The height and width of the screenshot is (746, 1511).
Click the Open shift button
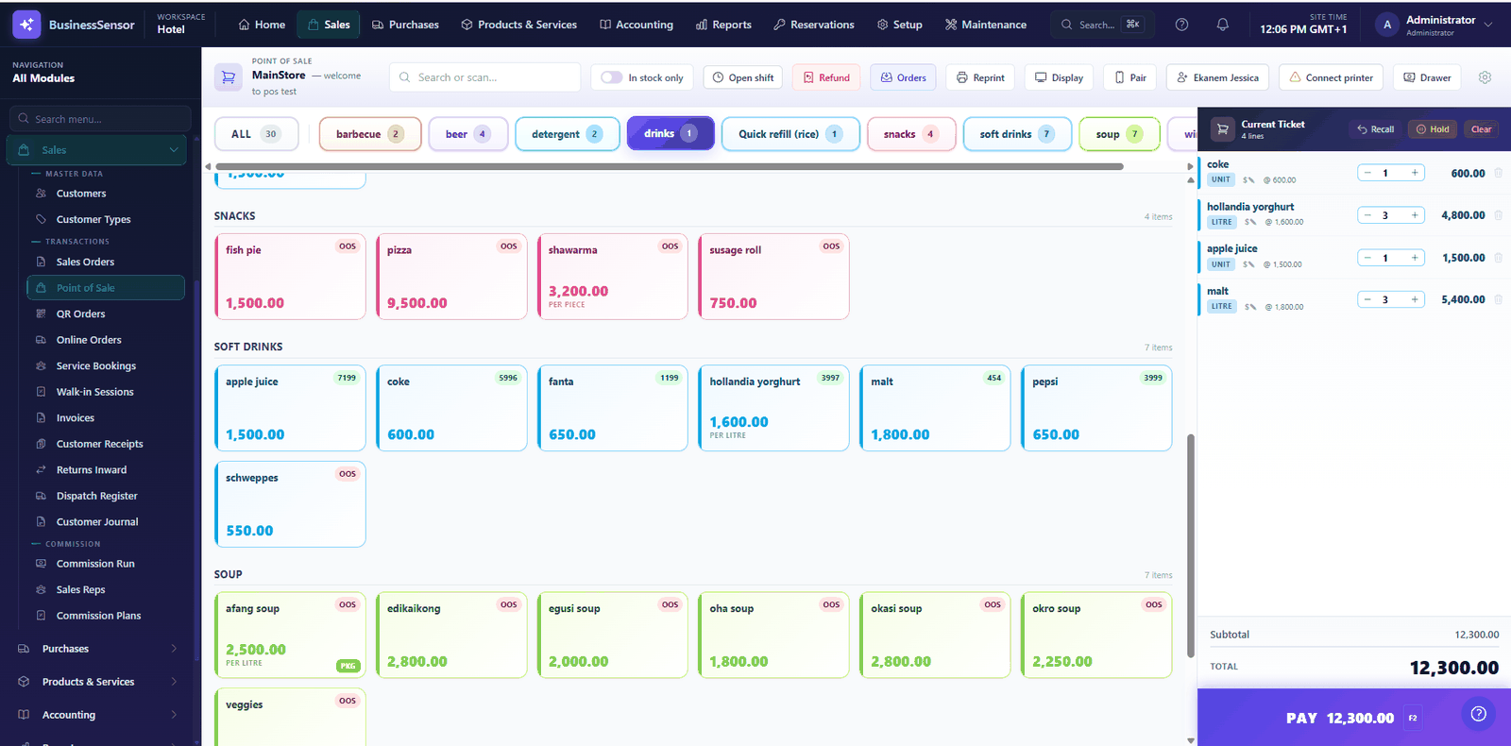pos(742,77)
